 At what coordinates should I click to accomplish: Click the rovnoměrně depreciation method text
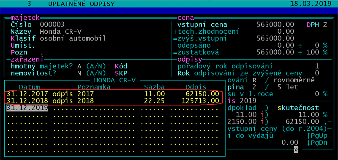(x=294, y=80)
